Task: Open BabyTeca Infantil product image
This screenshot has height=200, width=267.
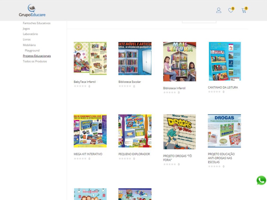Action: pyautogui.click(x=90, y=58)
